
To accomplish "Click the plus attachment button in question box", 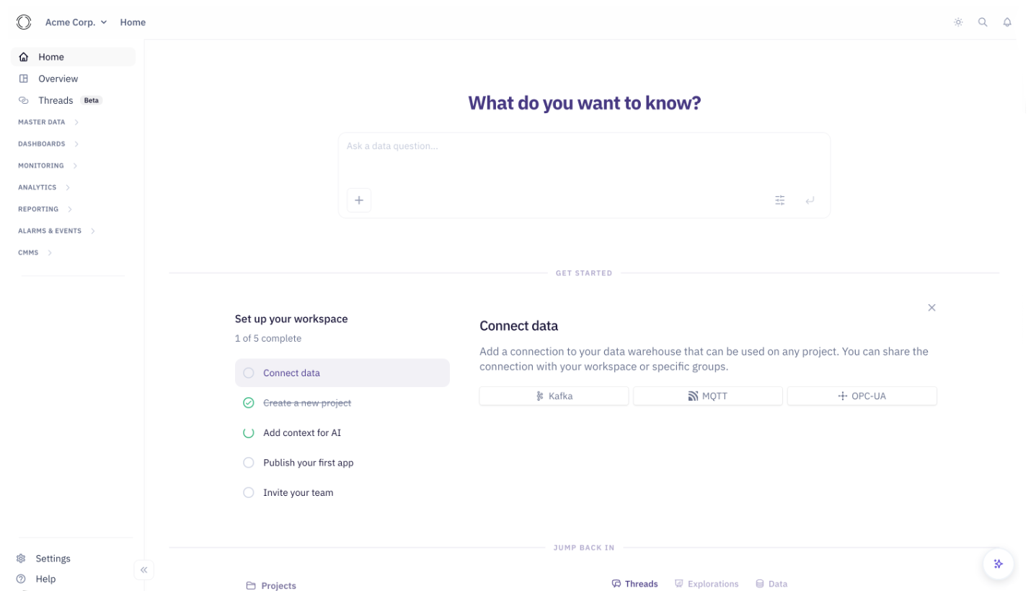I will click(359, 200).
